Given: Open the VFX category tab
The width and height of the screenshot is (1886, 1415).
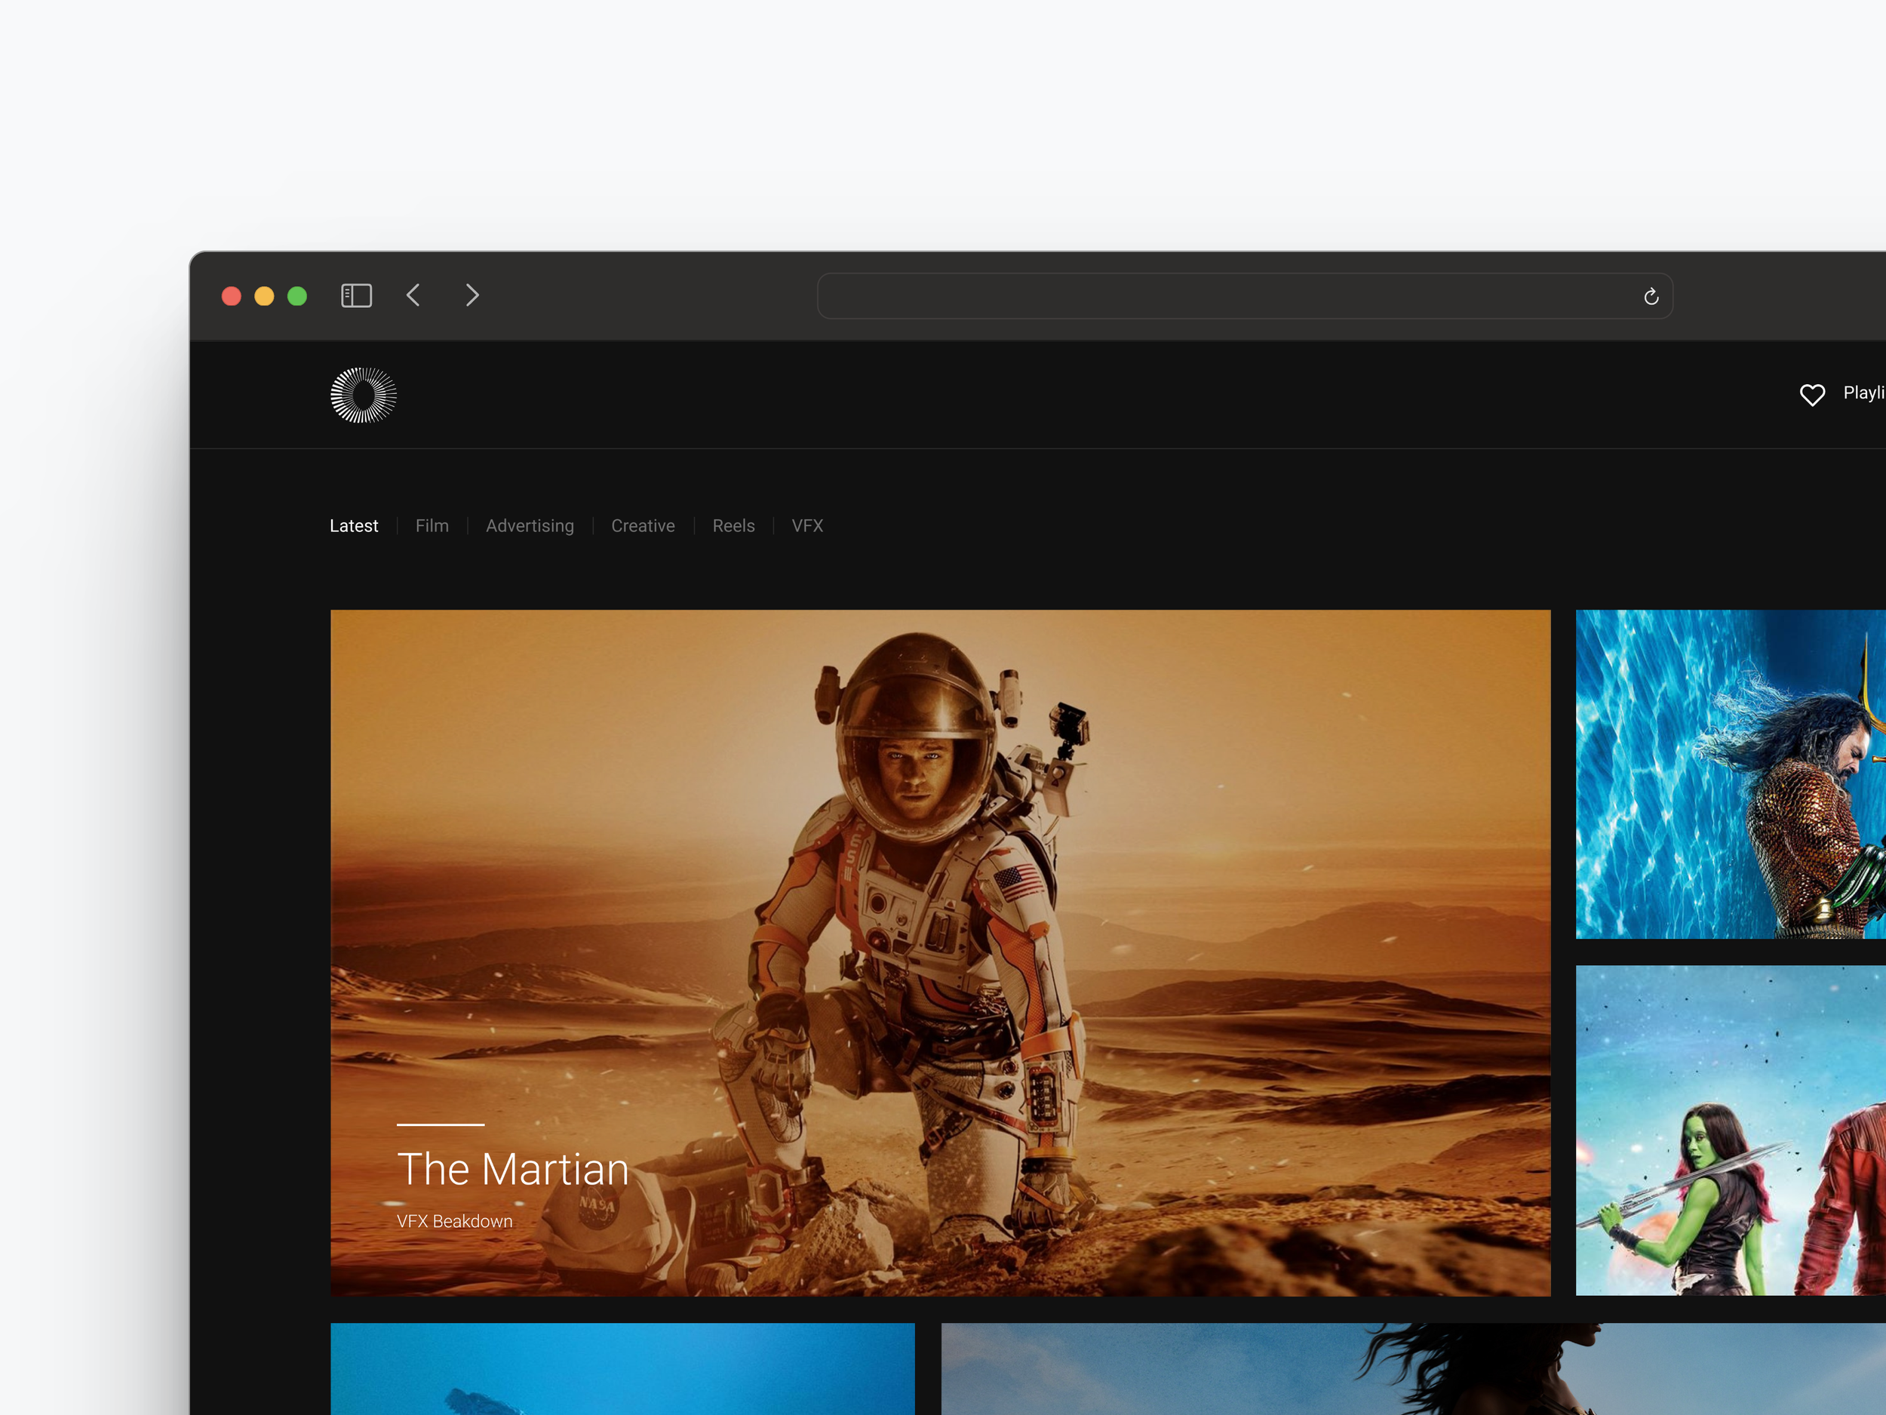Looking at the screenshot, I should [x=806, y=526].
